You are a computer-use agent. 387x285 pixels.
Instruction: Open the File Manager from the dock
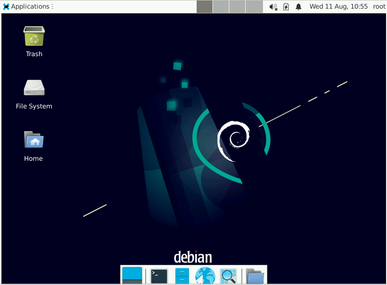tap(182, 276)
